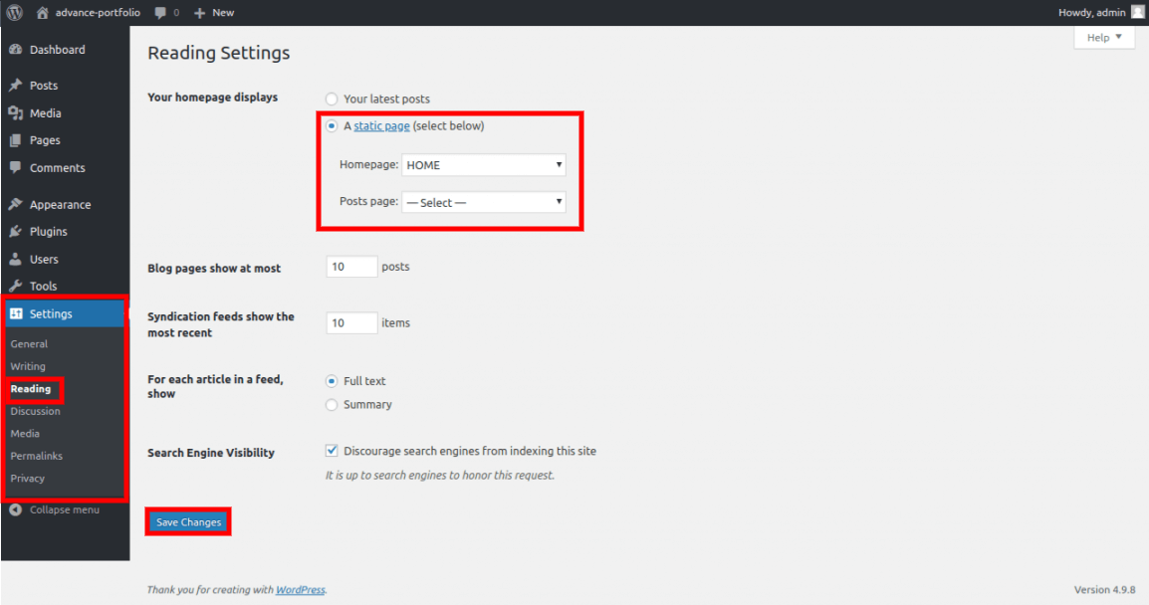The width and height of the screenshot is (1149, 605).
Task: Open Privacy settings submenu
Action: point(28,479)
